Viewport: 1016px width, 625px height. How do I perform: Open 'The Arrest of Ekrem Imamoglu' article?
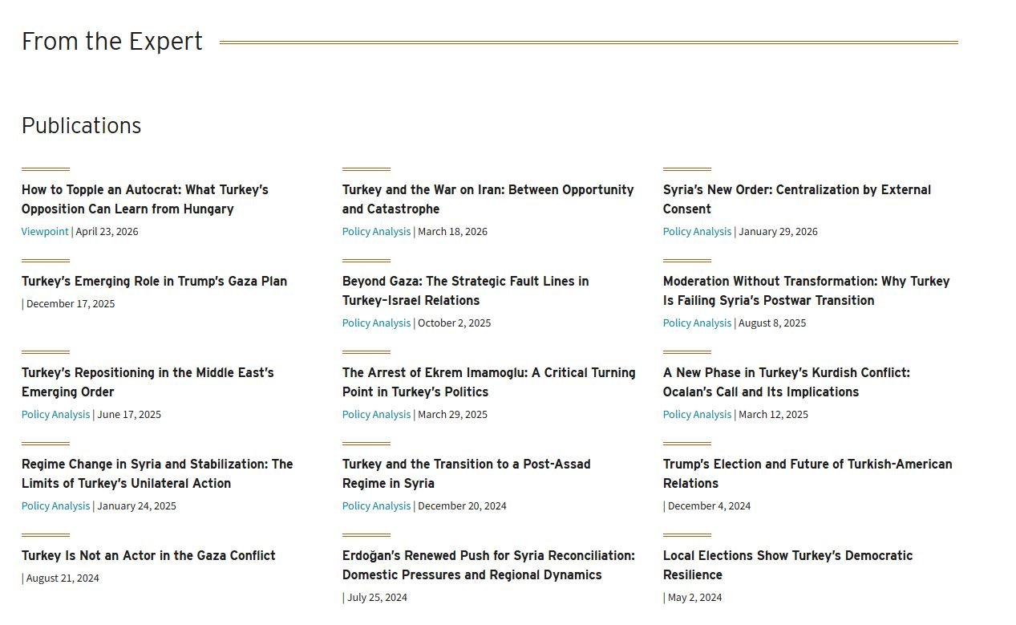(488, 382)
